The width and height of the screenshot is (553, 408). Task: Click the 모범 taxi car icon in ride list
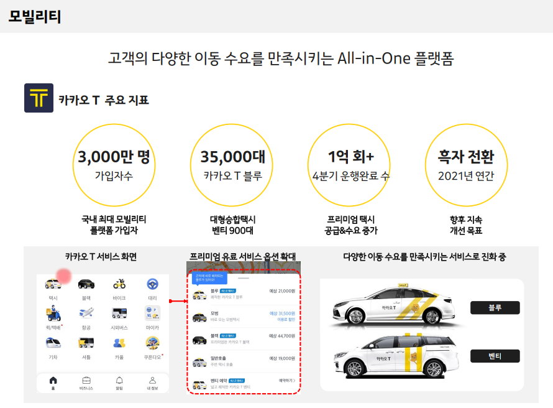(x=199, y=317)
